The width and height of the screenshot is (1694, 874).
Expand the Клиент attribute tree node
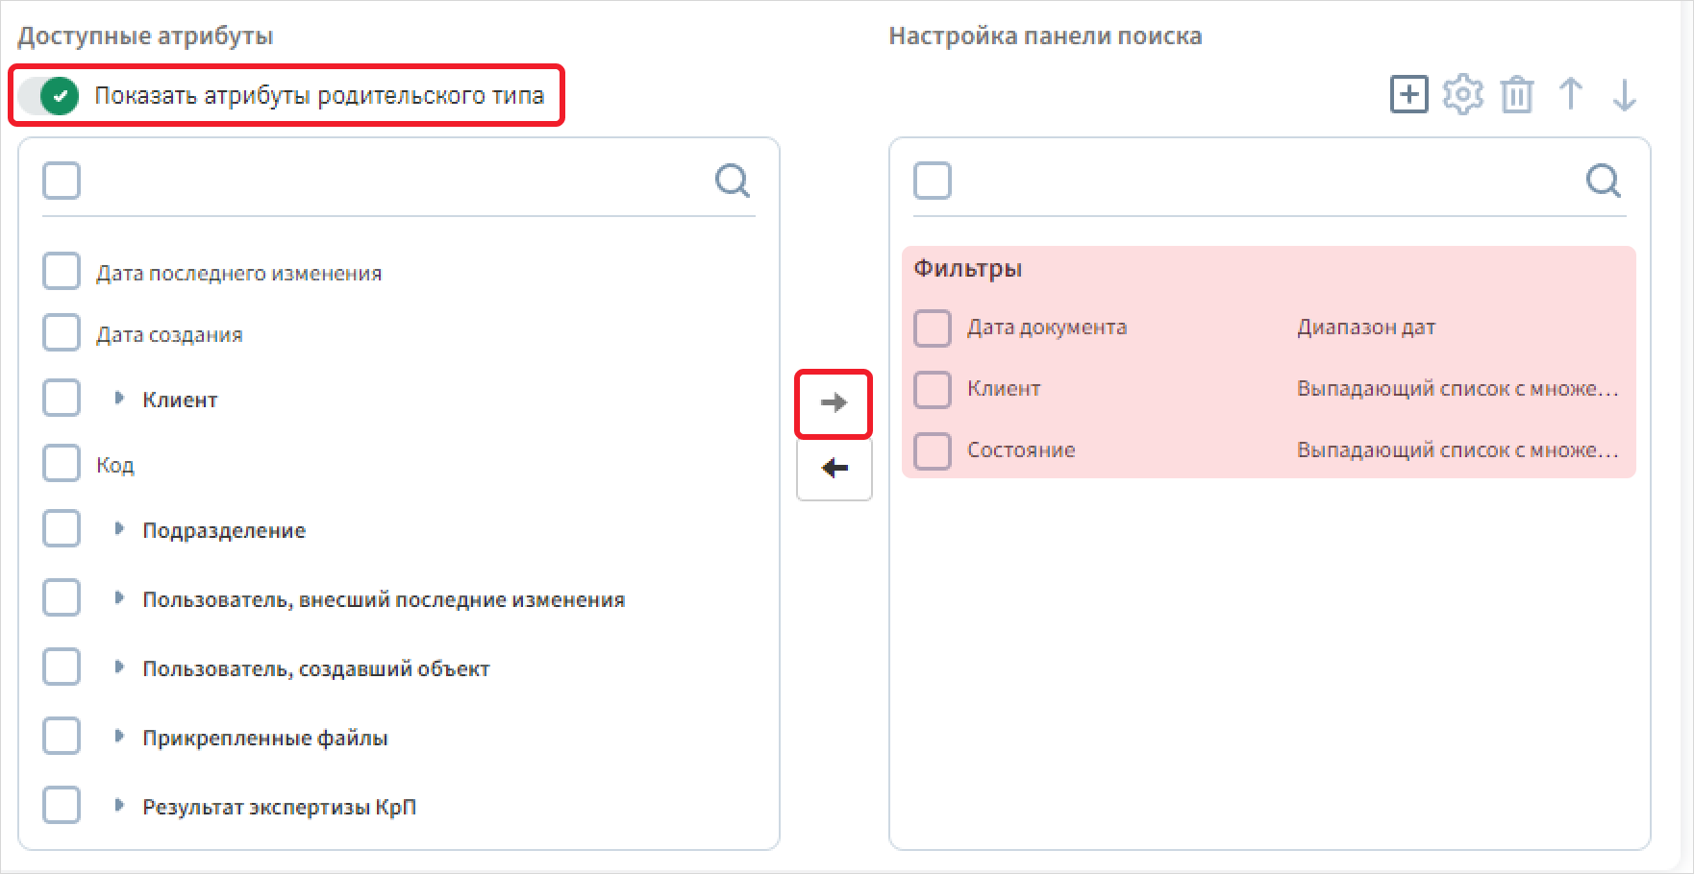[119, 398]
